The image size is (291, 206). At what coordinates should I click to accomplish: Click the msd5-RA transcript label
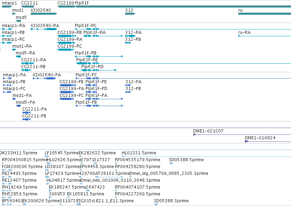tap(25, 53)
